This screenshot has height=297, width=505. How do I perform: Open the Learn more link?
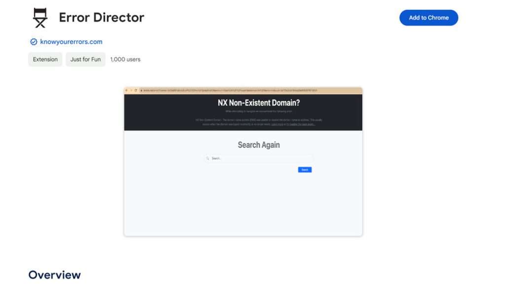coord(276,124)
